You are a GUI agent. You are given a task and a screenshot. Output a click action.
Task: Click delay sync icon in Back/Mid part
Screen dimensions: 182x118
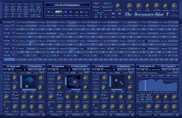pyautogui.click(x=49, y=105)
